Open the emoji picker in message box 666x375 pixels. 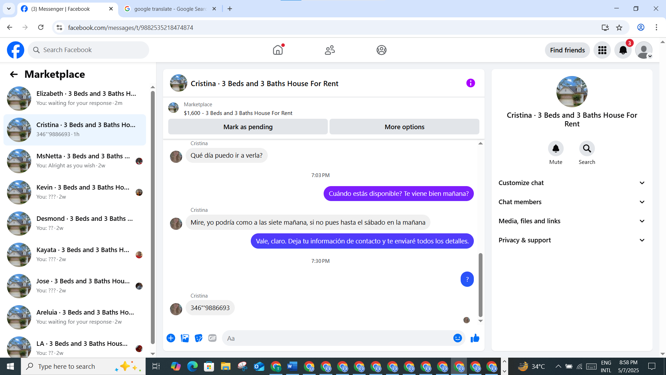[458, 338]
